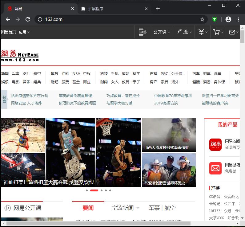Close the 扩展程序 tab

(x=146, y=9)
